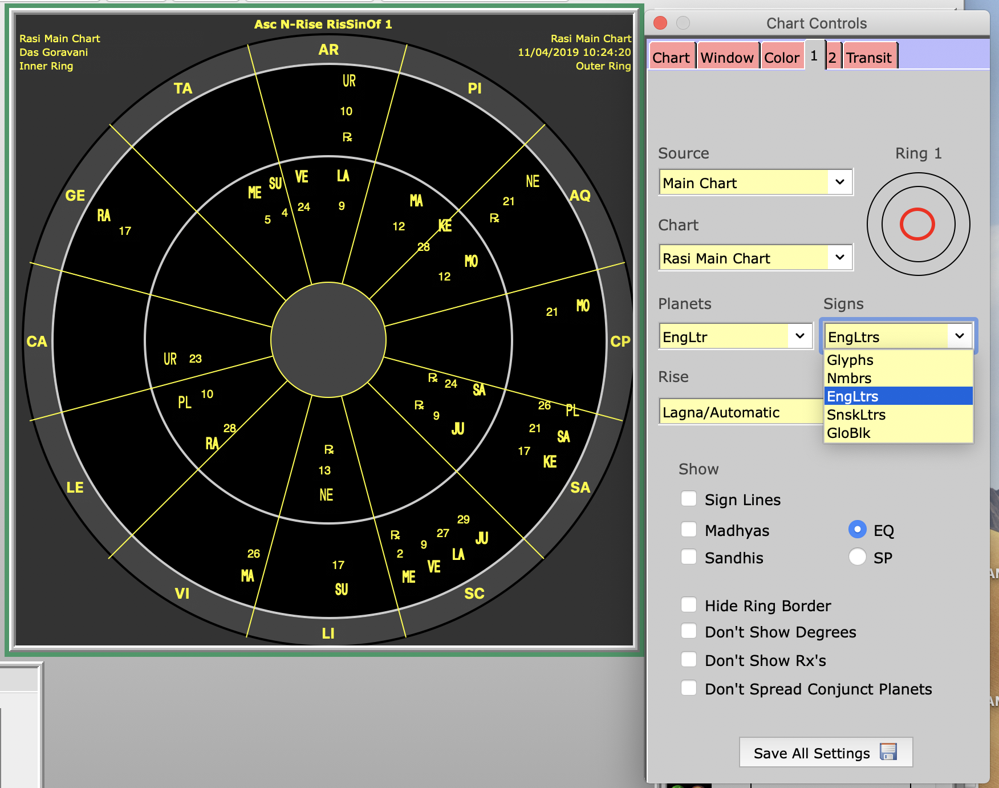Enable the Sign Lines checkbox

click(x=689, y=499)
